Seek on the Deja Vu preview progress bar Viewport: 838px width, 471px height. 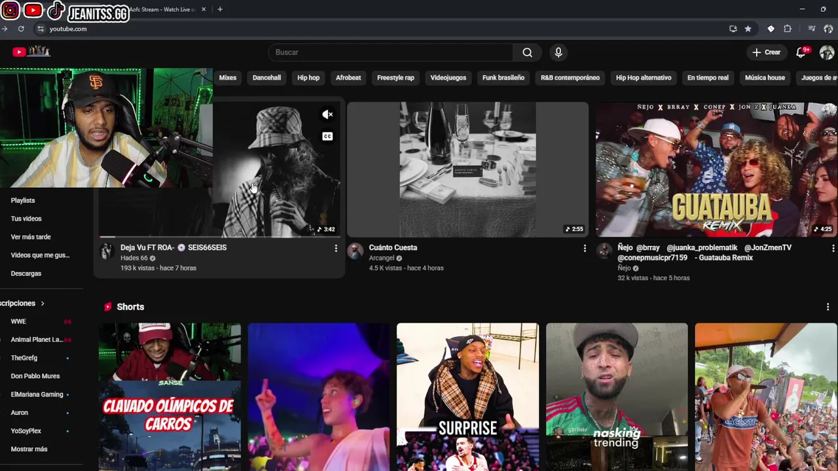[x=220, y=236]
